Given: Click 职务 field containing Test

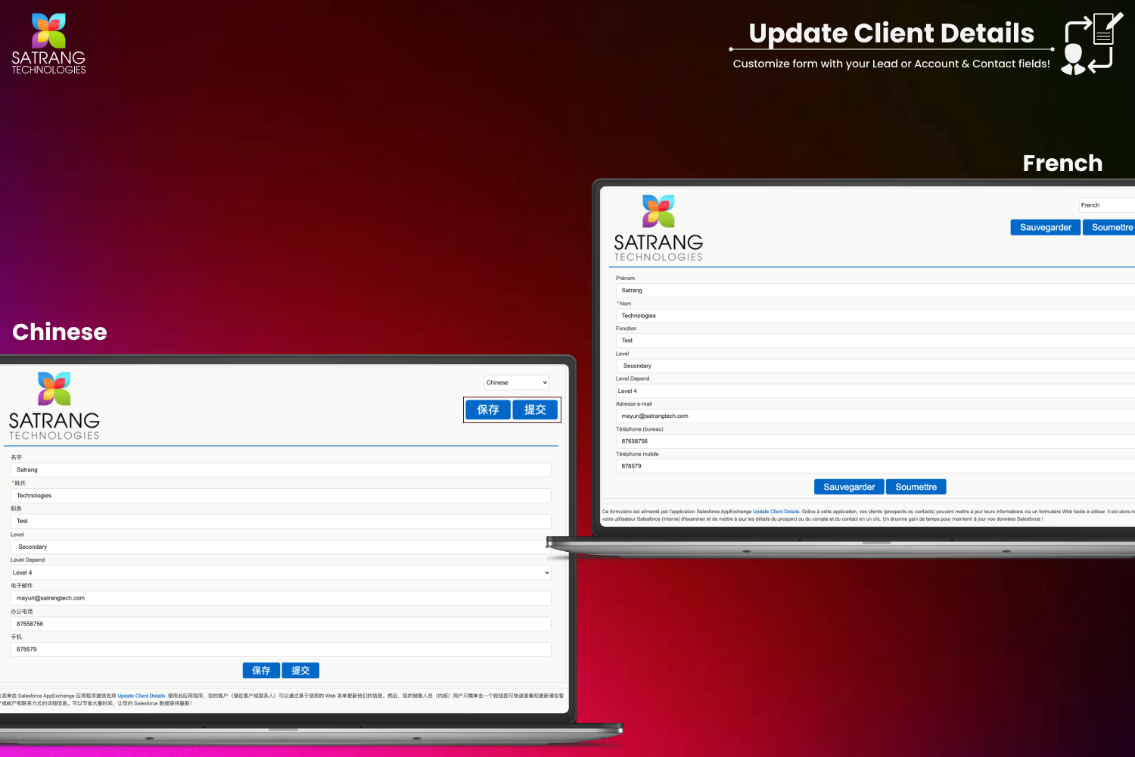Looking at the screenshot, I should click(281, 521).
